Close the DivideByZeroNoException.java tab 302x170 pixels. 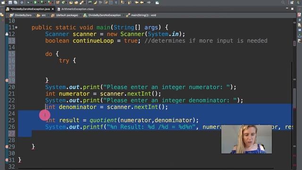pyautogui.click(x=53, y=9)
